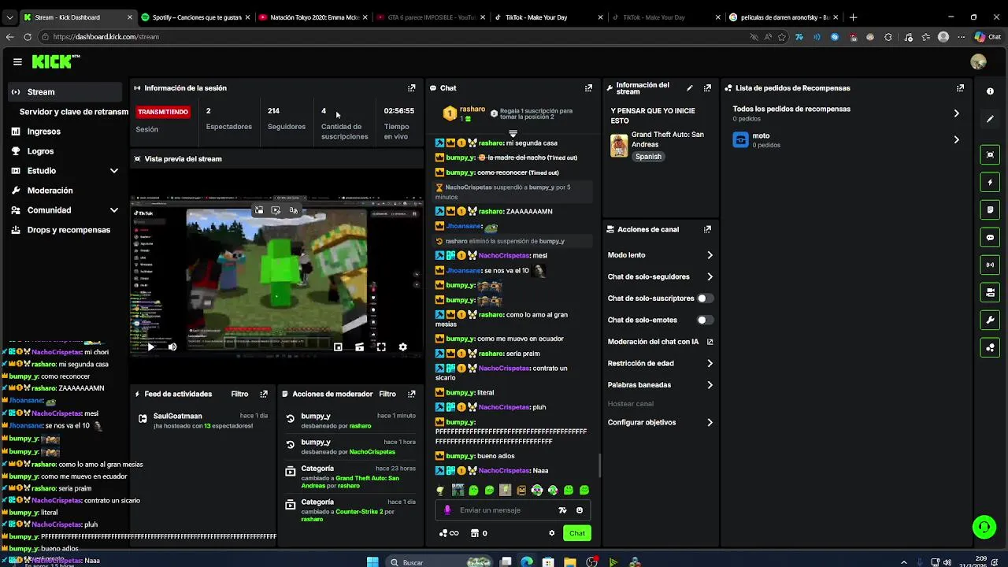Open Chat de solo-seguidores options
Viewport: 1008px width, 567px height.
[x=660, y=276]
